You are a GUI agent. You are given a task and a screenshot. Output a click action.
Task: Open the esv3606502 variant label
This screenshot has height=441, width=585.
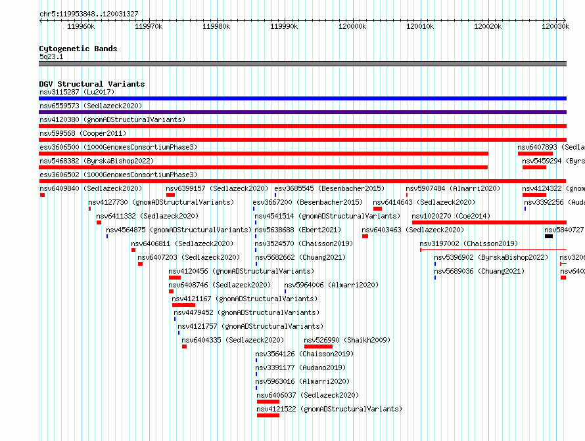click(118, 175)
